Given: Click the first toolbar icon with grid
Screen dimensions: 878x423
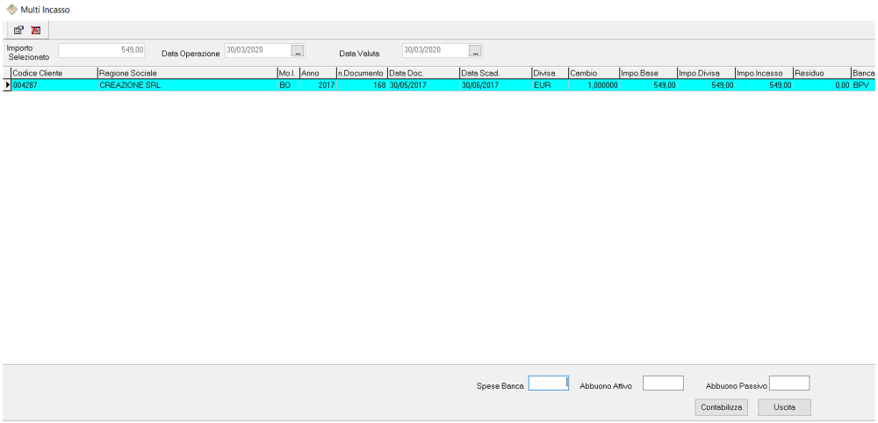Looking at the screenshot, I should coord(18,30).
